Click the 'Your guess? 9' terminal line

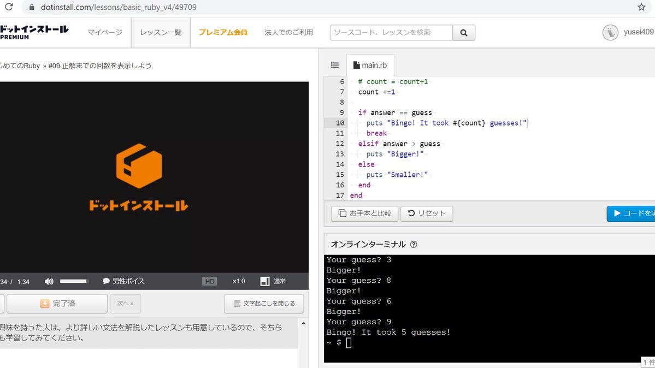pos(359,322)
